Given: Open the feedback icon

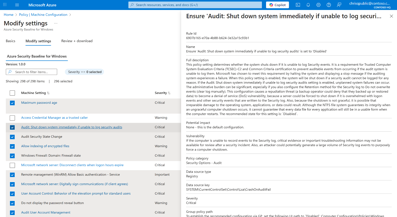Looking at the screenshot, I should click(x=339, y=5).
